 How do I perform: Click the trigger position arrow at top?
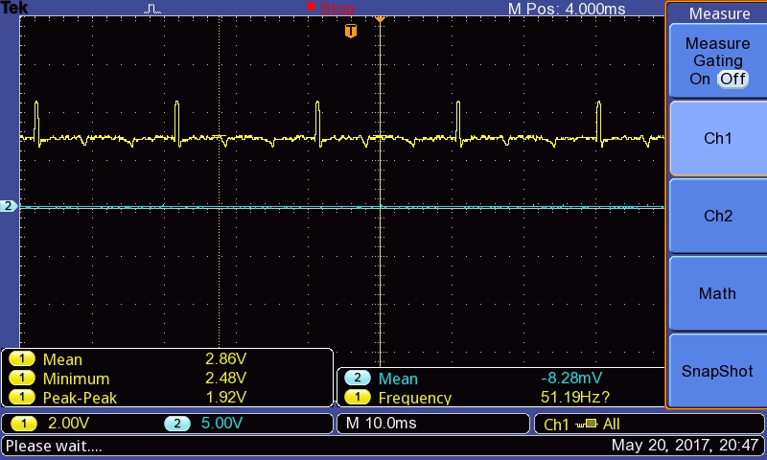coord(380,19)
